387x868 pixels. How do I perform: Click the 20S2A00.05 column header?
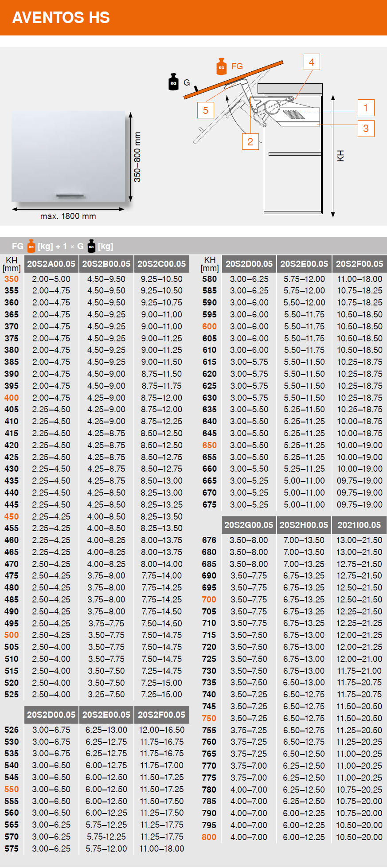(51, 264)
